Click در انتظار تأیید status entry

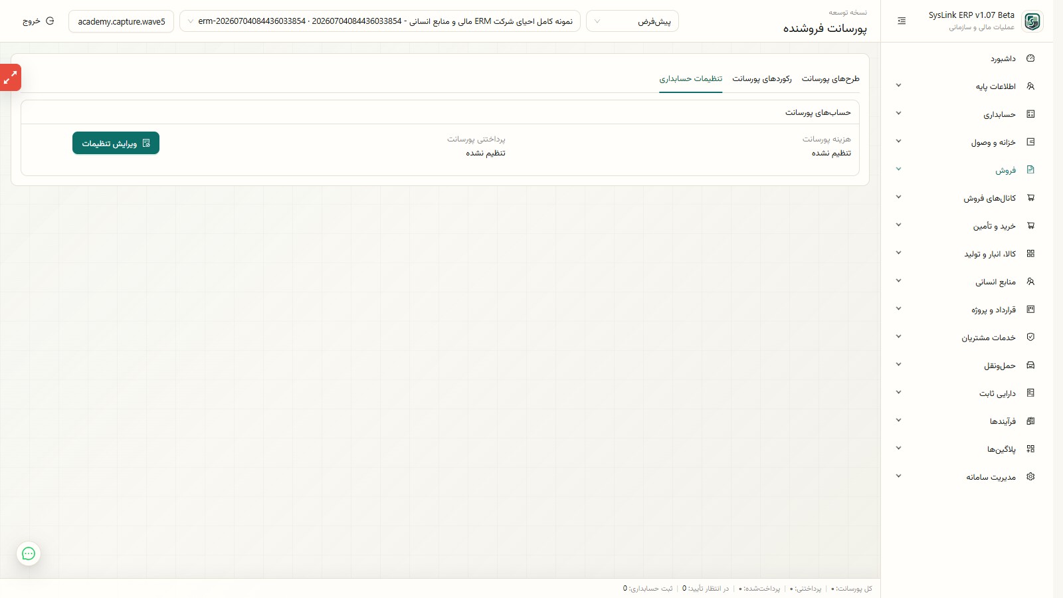[706, 589]
